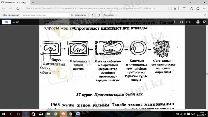
Task: Open Microsoft Store from taskbar
Action: coord(33,114)
